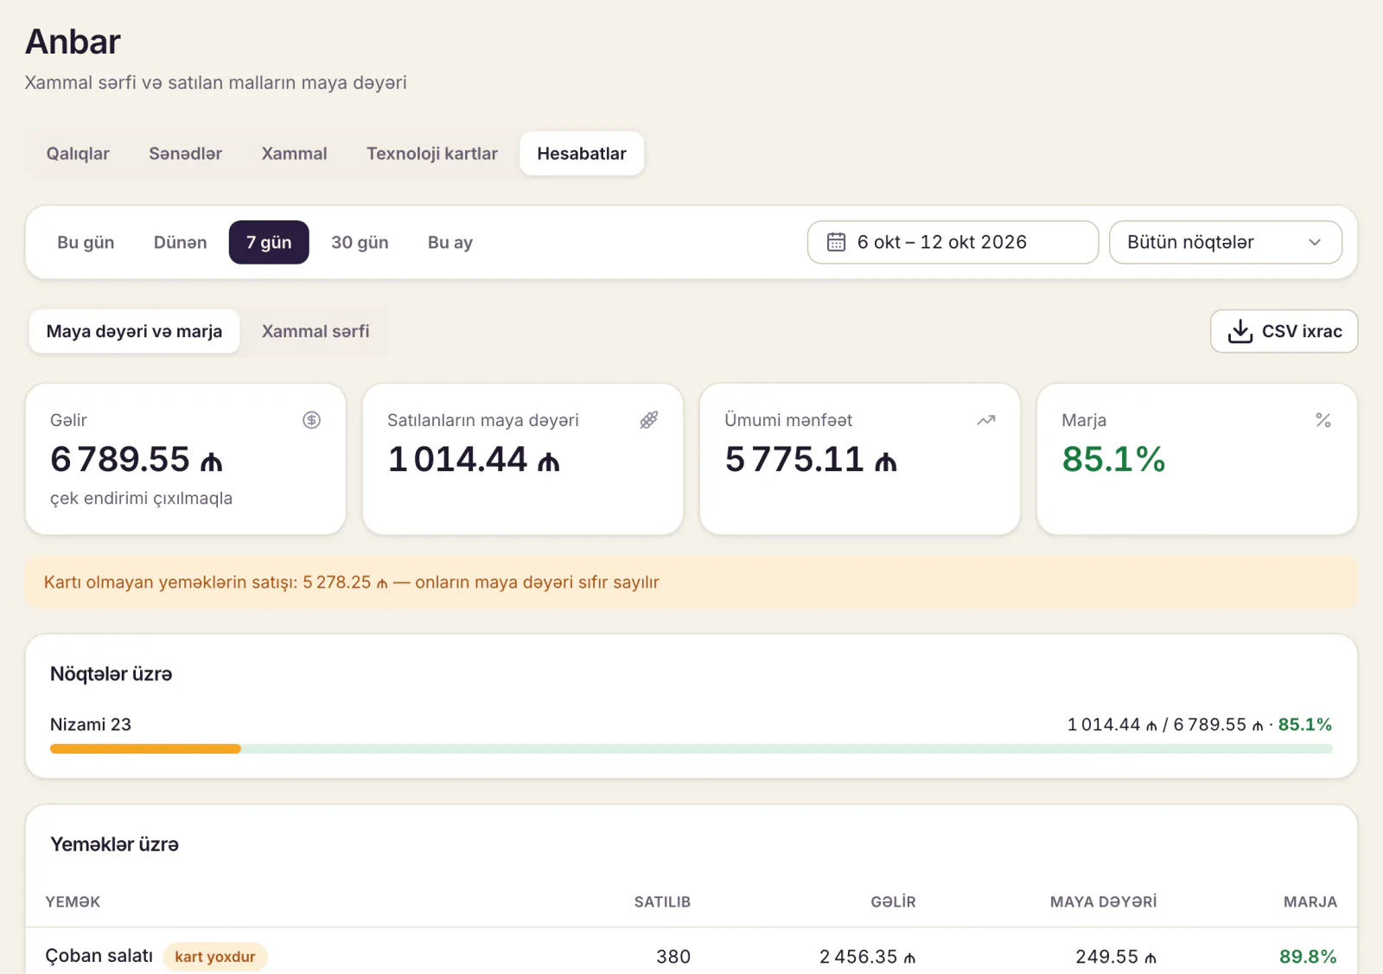
Task: Click the 5 775.11 gross profit value
Action: [x=811, y=459]
